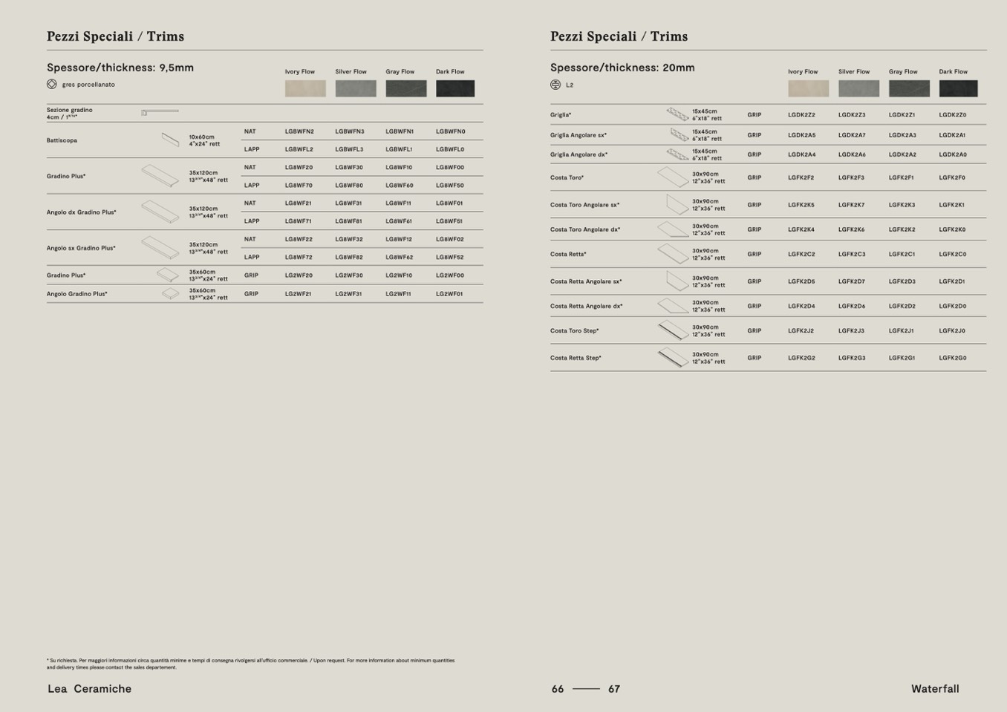1007x712 pixels.
Task: Select the Griglia Angolare dx illustration
Action: pyautogui.click(x=677, y=154)
